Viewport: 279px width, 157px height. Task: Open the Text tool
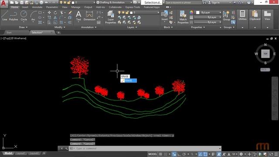tap(78, 16)
